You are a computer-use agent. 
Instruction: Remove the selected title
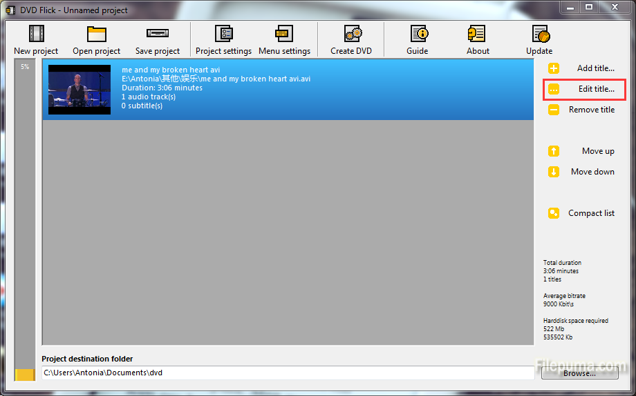[581, 110]
